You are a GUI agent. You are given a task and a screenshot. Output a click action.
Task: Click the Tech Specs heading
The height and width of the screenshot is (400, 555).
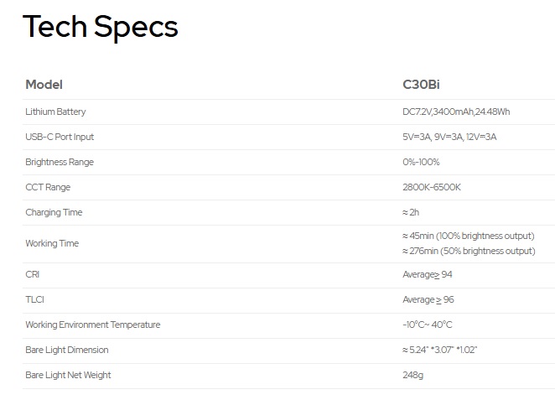tap(101, 27)
